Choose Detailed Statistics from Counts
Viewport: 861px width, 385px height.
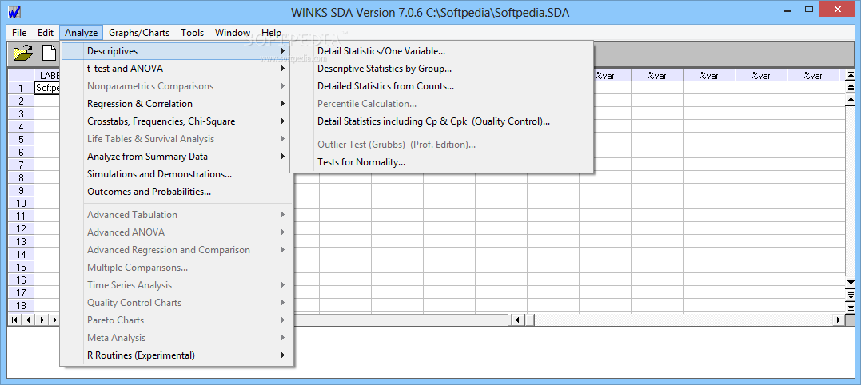[x=441, y=86]
